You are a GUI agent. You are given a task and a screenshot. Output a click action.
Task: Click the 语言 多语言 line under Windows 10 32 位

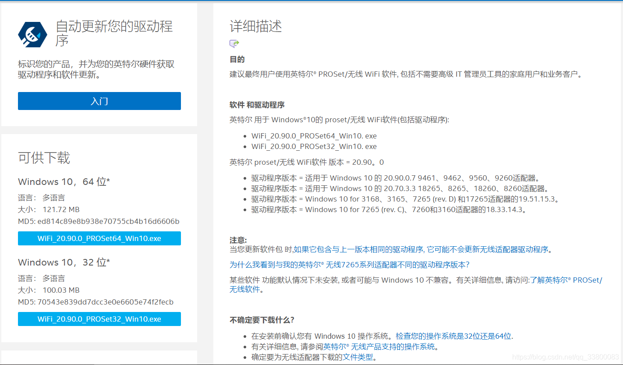pos(42,278)
